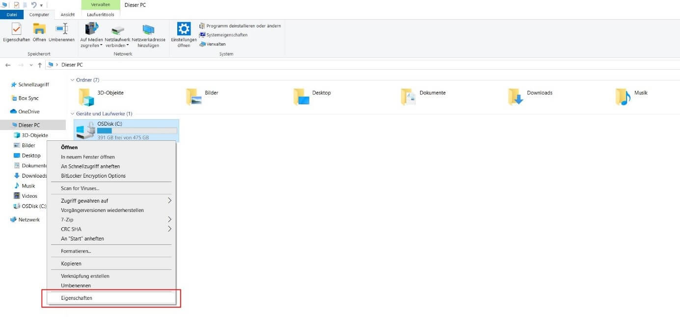Select Schnellzugriff in navigation pane
Viewport: 680px width, 317px height.
[x=33, y=84]
